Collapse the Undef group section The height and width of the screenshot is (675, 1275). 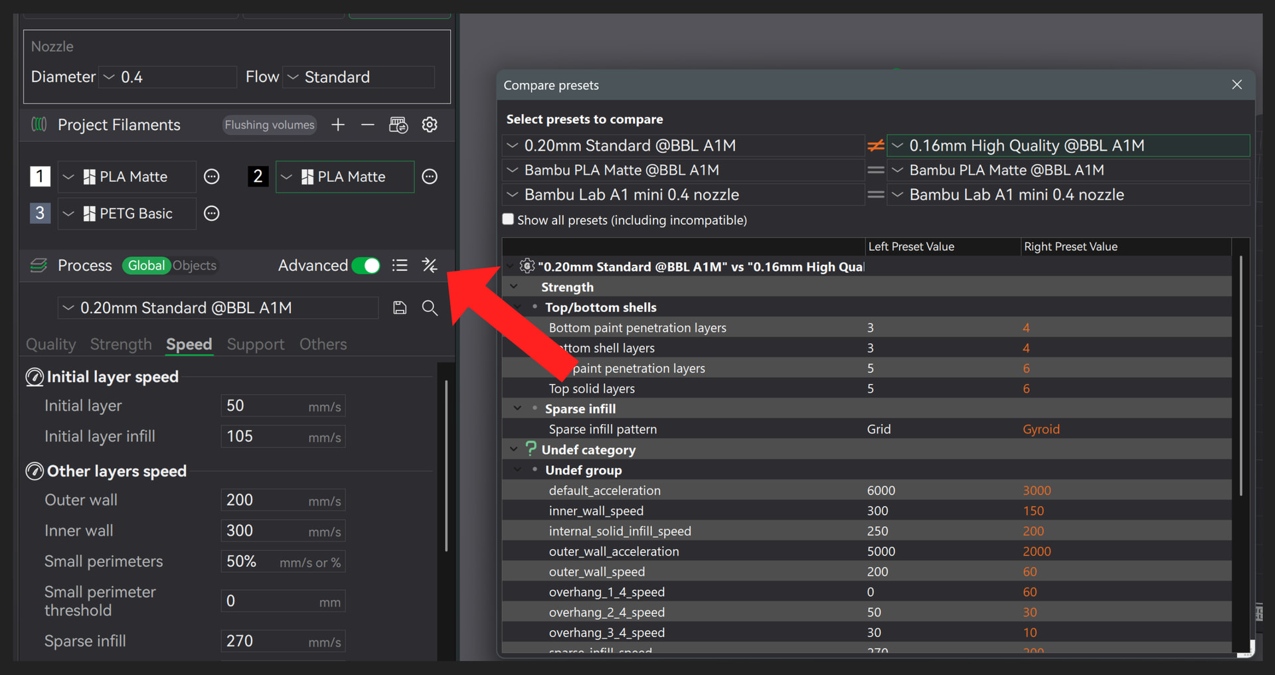click(517, 470)
